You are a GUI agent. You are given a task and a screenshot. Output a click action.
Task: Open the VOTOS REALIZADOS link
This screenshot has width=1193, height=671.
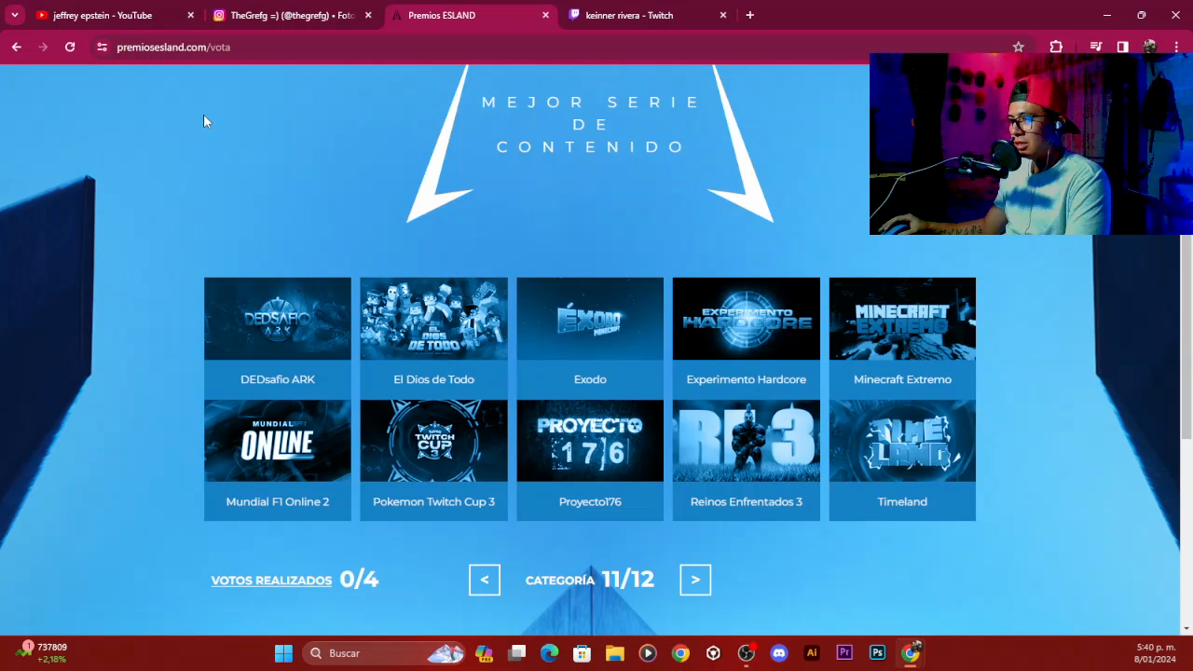[271, 580]
